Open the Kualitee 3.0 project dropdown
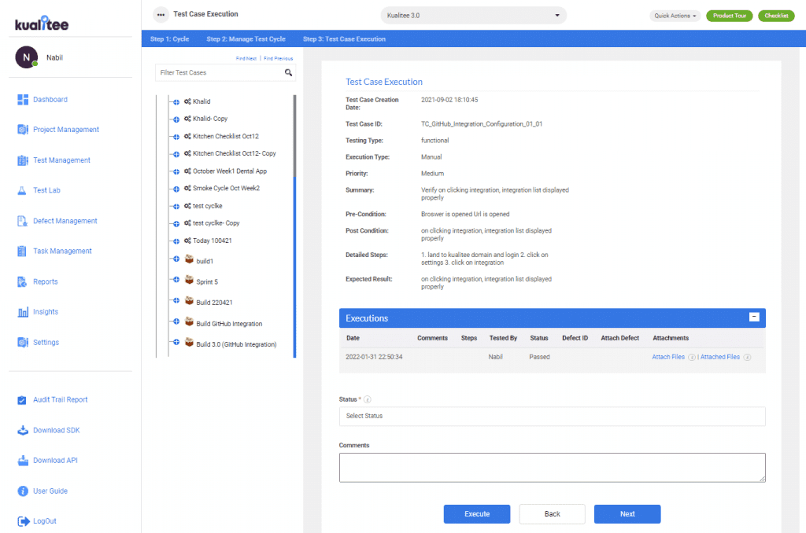 point(473,15)
